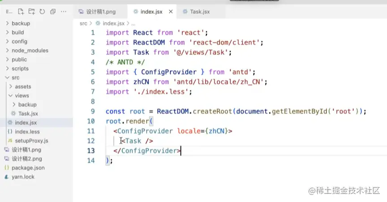Click the JS icon beside setupProxy.js
This screenshot has width=387, height=202.
click(x=10, y=141)
